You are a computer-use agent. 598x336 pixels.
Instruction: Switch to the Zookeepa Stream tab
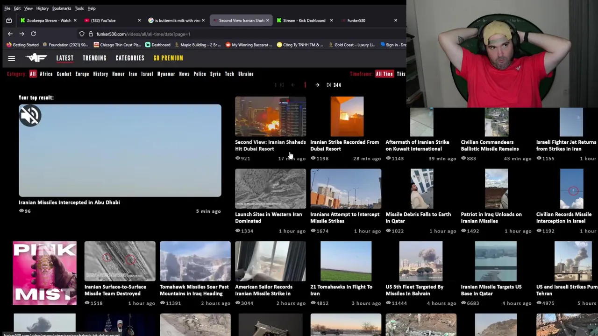click(x=49, y=21)
